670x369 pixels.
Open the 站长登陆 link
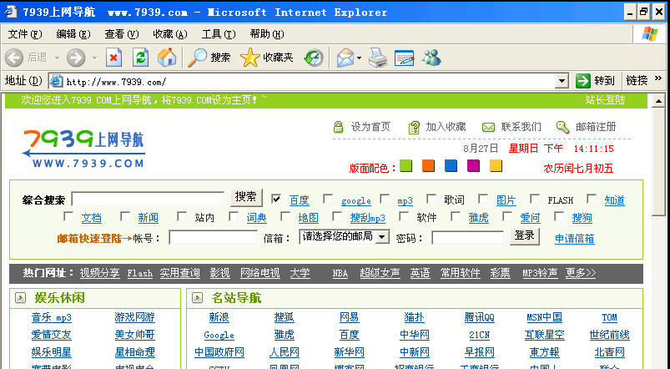coord(605,100)
